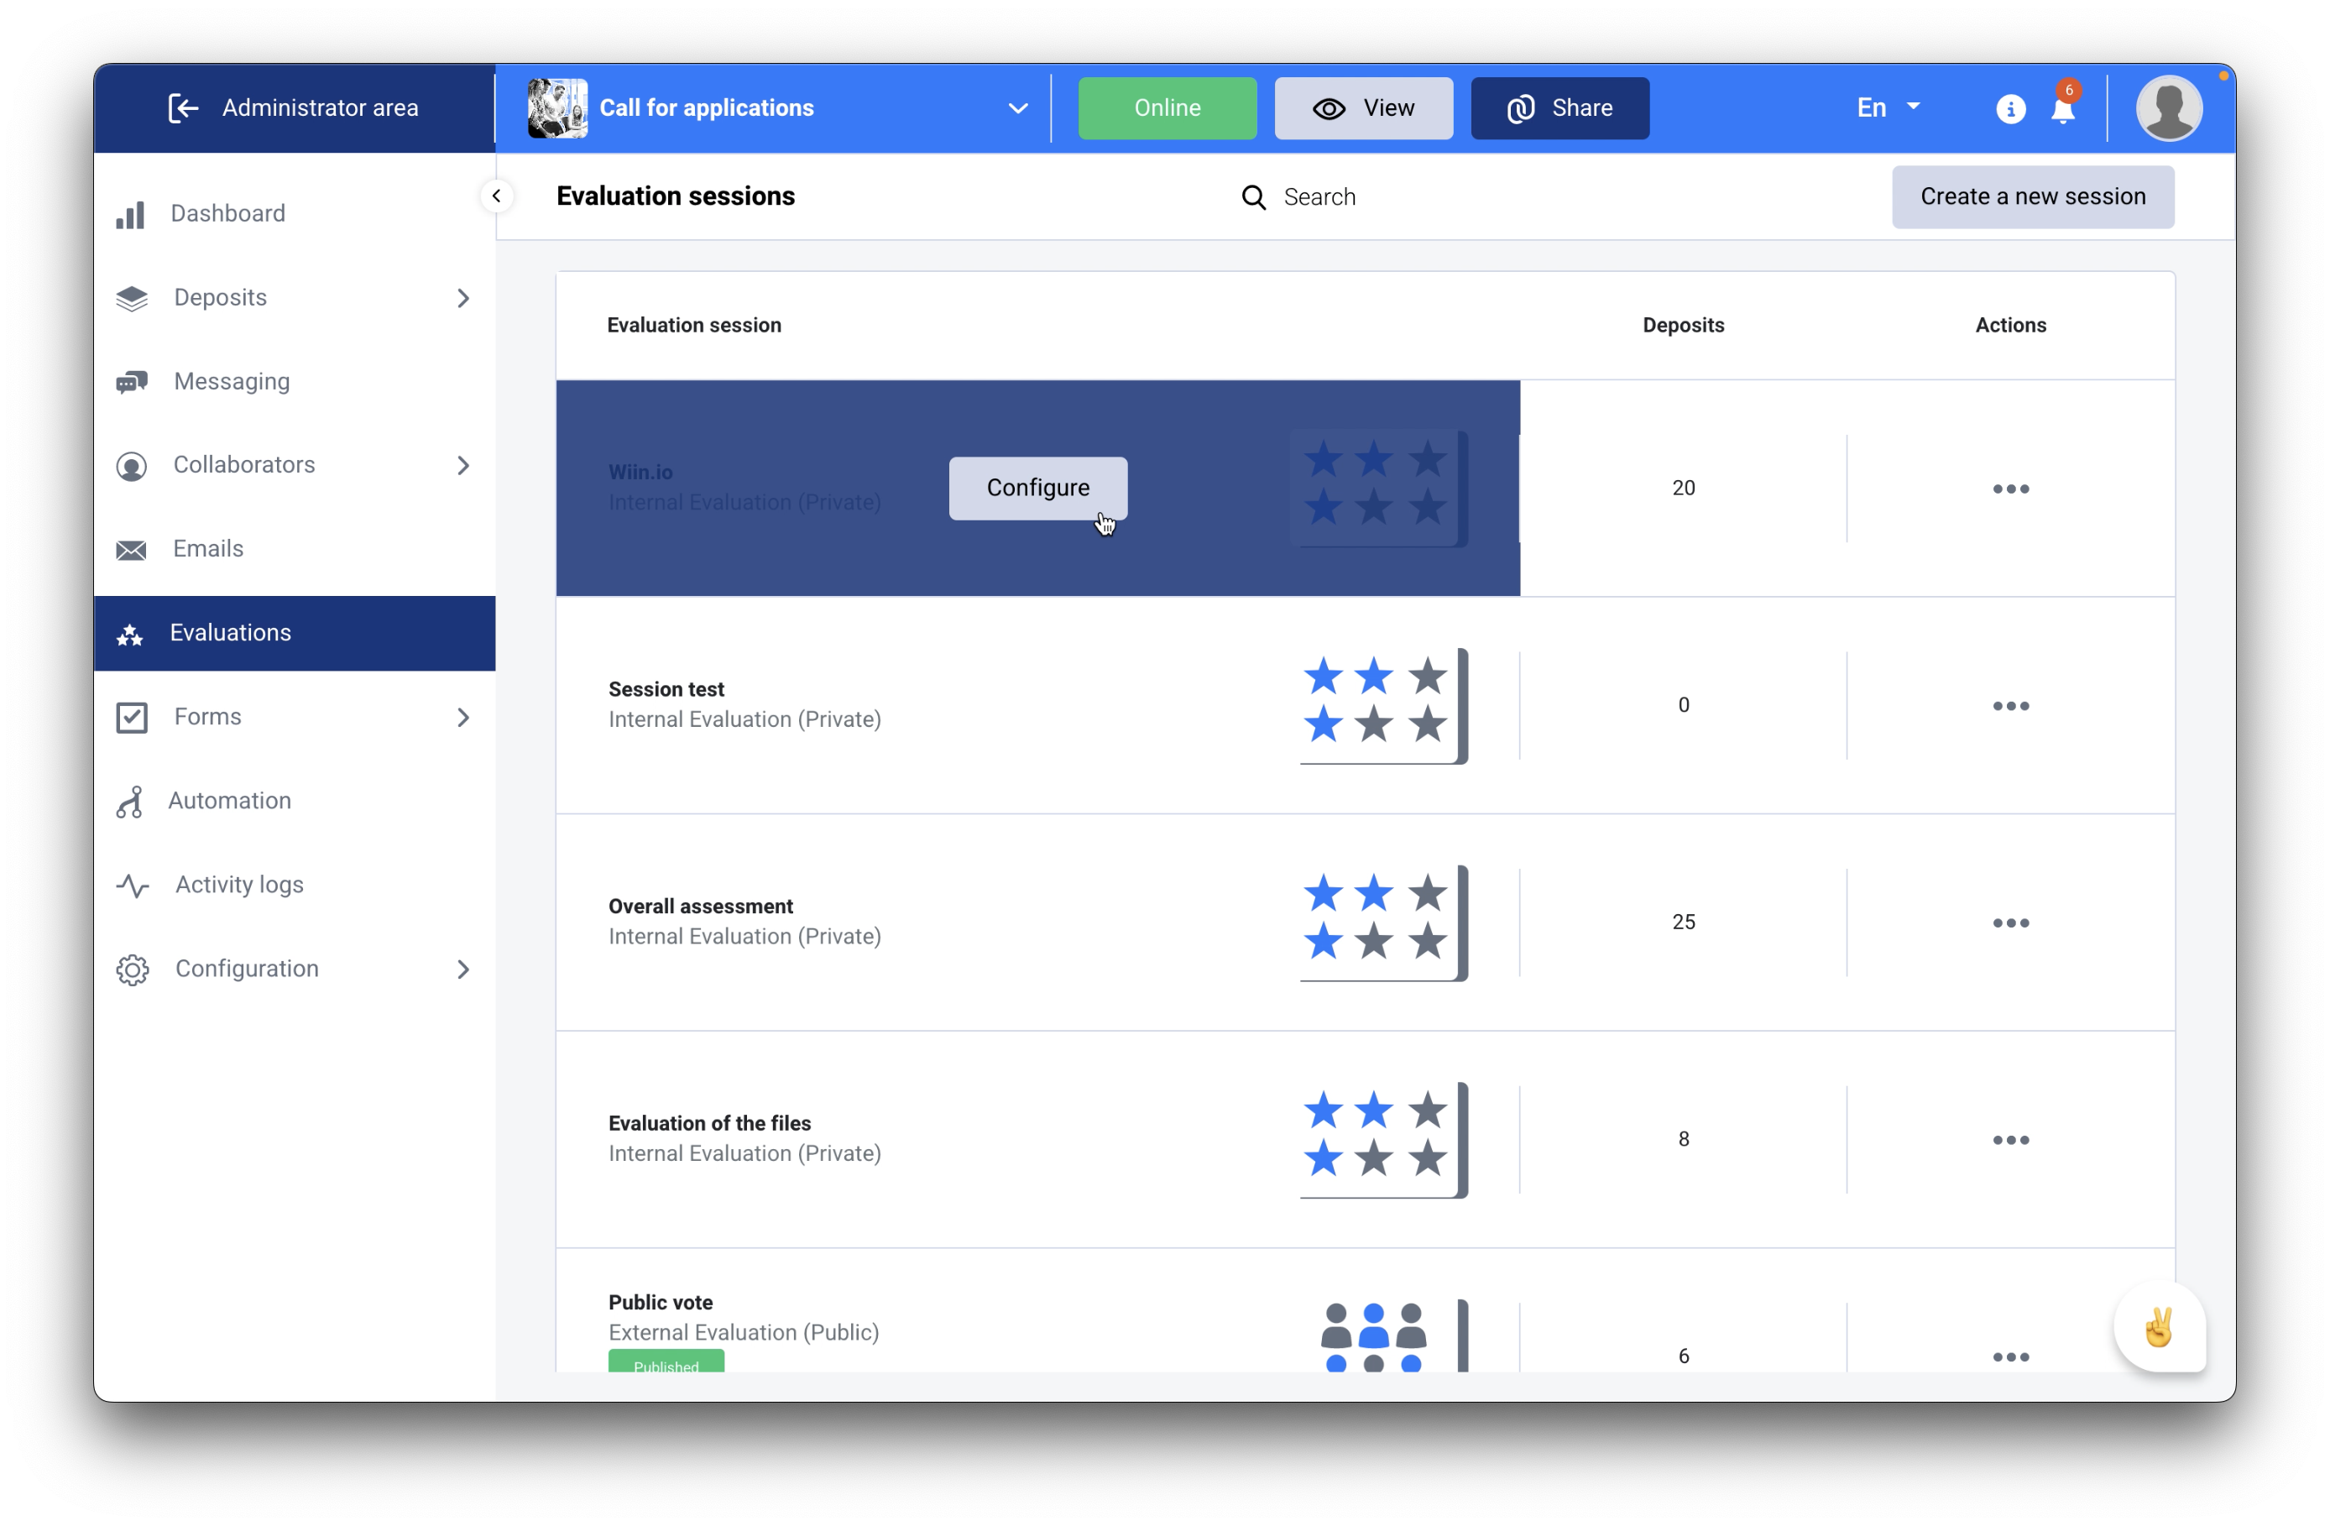
Task: Click the View eye button
Action: point(1363,107)
